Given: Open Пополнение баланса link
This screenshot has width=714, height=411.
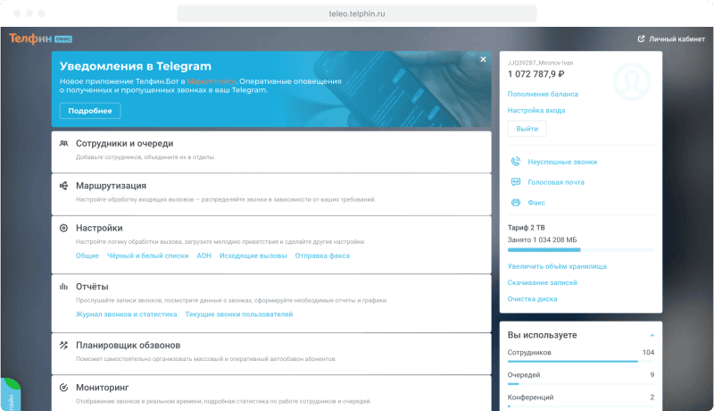Looking at the screenshot, I should [543, 94].
